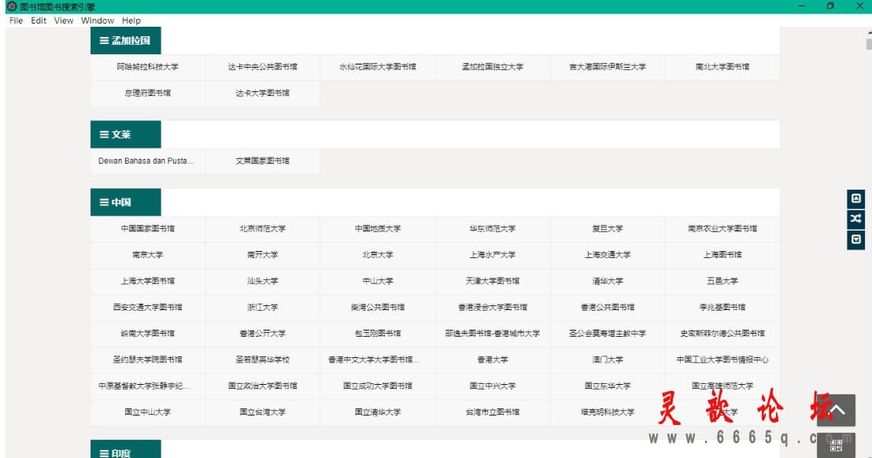Open 南开大学 link
872x458 pixels.
coord(263,254)
